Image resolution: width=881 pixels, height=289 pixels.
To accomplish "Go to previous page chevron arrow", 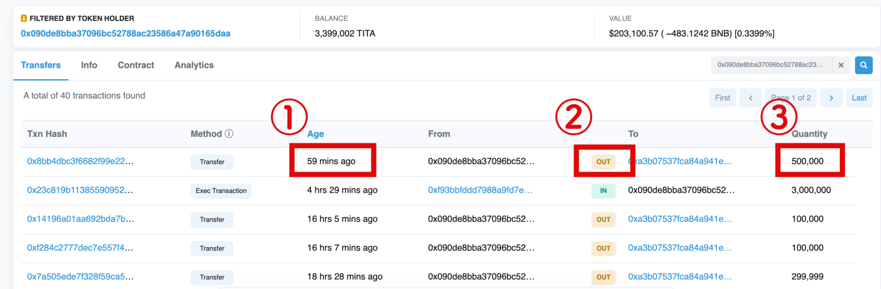I will [x=751, y=98].
